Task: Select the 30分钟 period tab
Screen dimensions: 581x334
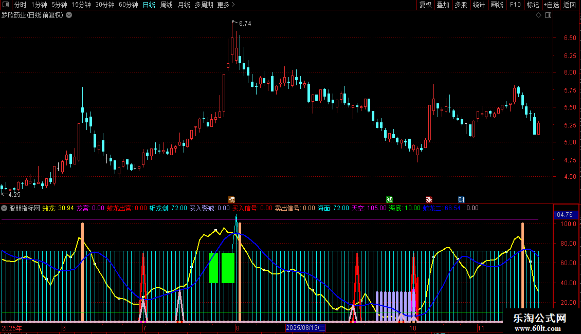Action: pos(105,5)
